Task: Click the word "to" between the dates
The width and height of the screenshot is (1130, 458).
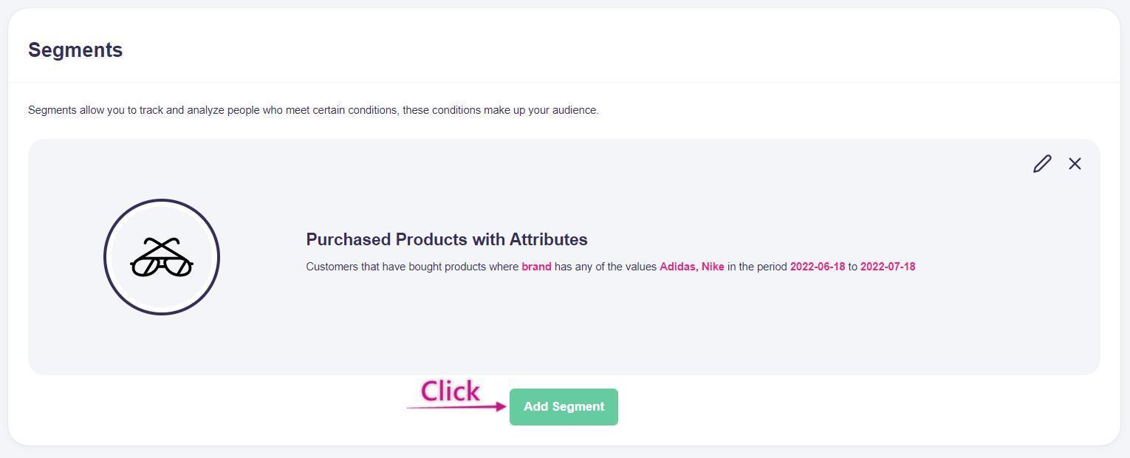Action: tap(852, 267)
